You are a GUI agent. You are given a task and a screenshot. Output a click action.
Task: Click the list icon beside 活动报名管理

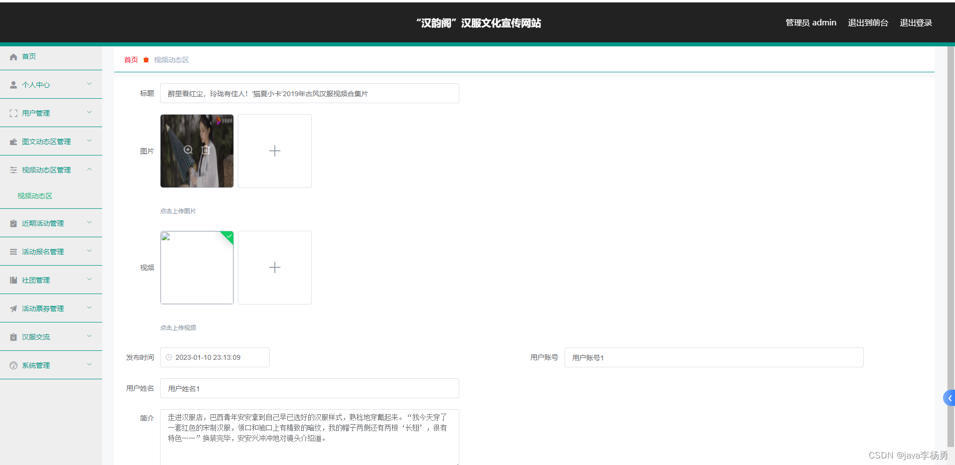[13, 252]
